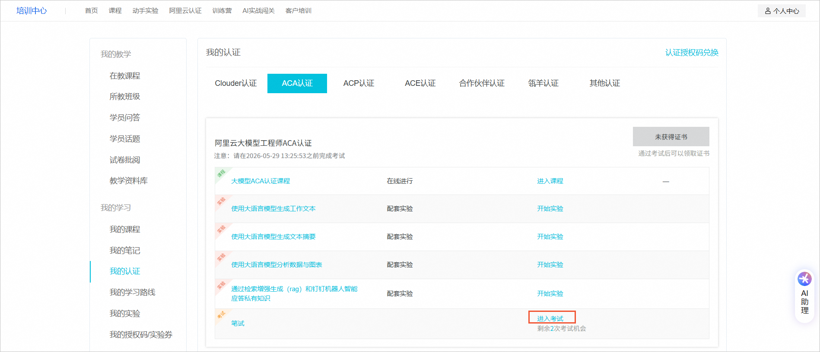Click the 在线进行 status text
This screenshot has height=352, width=820.
pos(400,181)
